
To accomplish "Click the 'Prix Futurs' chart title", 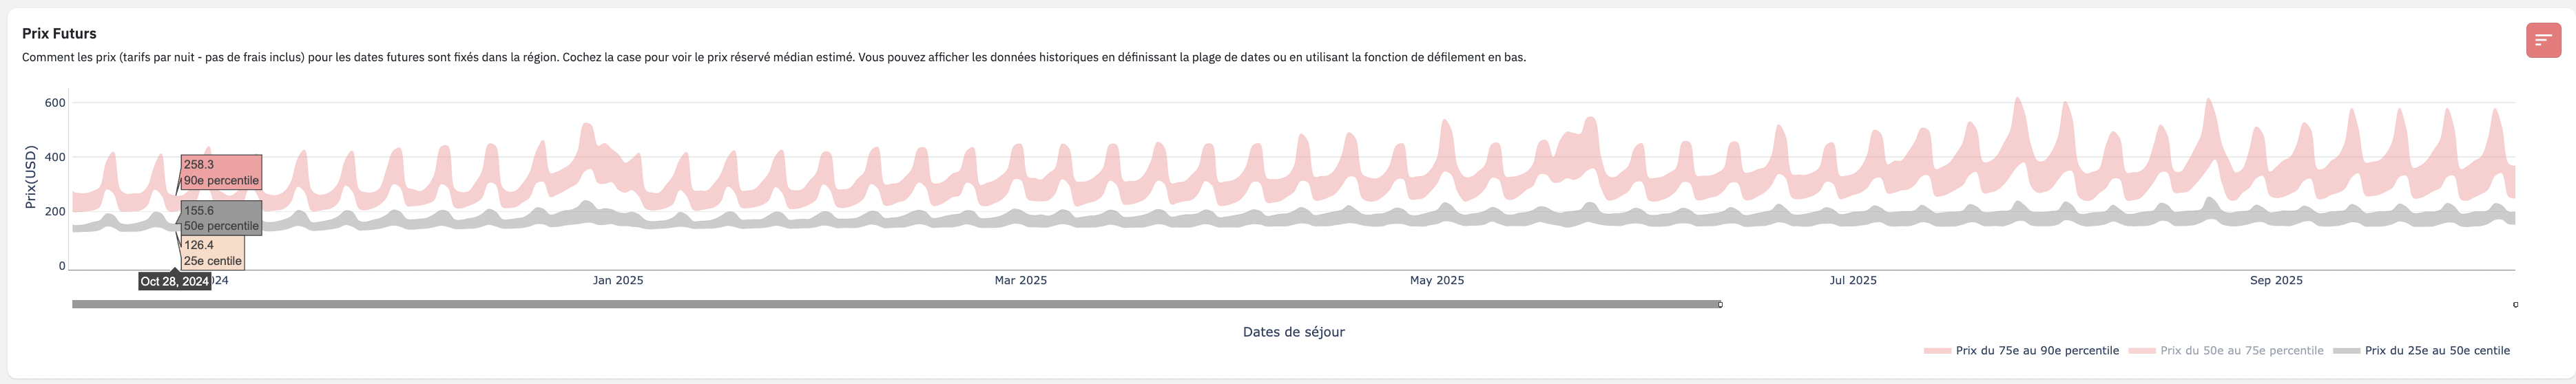I will click(x=59, y=33).
